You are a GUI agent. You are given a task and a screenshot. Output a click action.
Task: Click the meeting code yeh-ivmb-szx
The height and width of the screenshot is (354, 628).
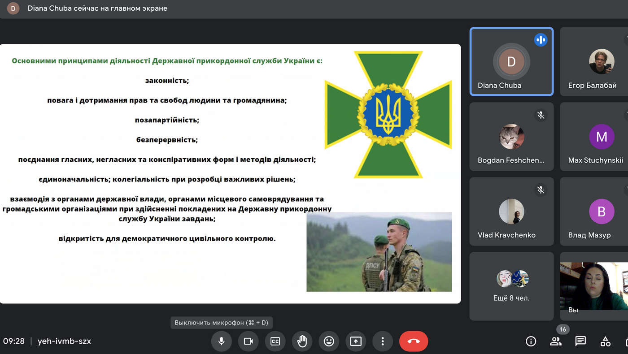tap(64, 341)
